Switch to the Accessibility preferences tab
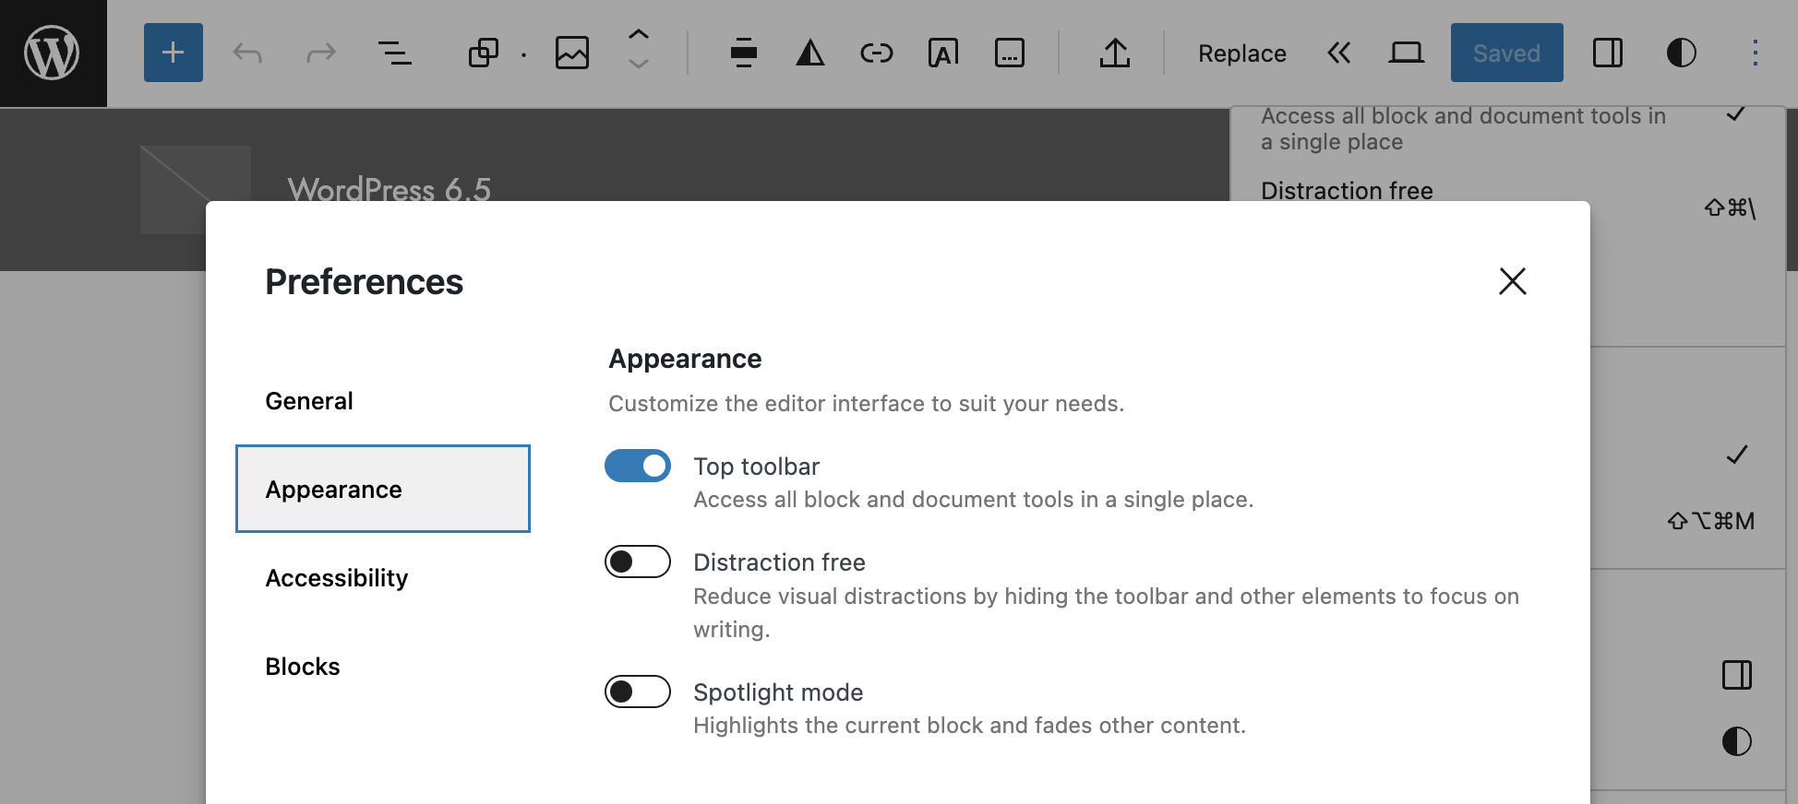 click(337, 578)
